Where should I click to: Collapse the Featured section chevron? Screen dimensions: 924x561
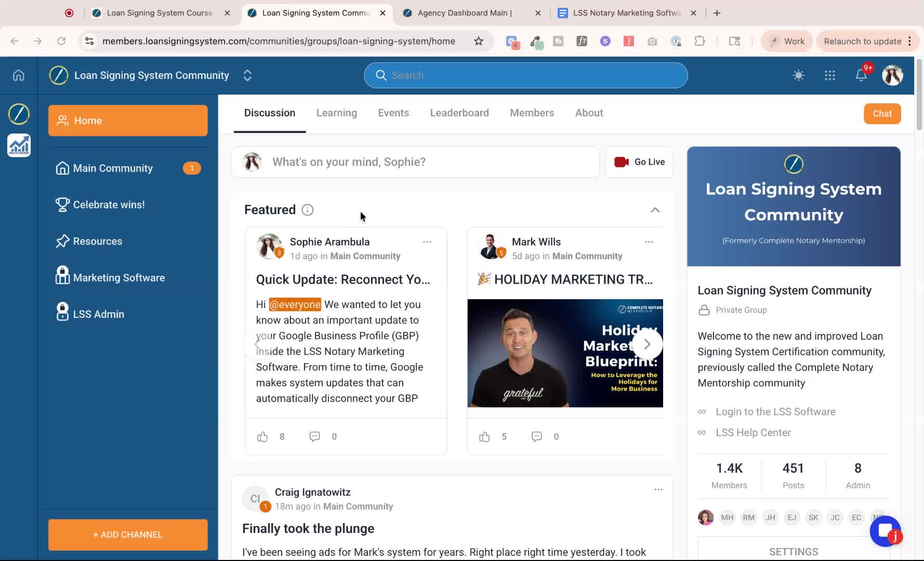point(655,210)
